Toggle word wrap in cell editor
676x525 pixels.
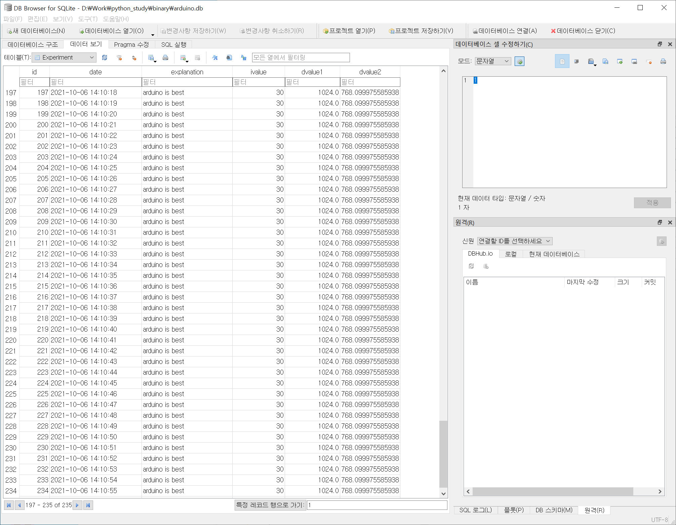coord(562,61)
